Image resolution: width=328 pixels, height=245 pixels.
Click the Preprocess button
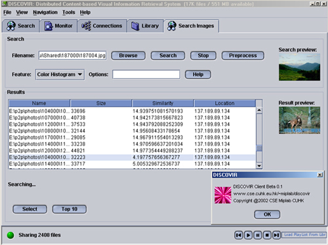click(243, 56)
